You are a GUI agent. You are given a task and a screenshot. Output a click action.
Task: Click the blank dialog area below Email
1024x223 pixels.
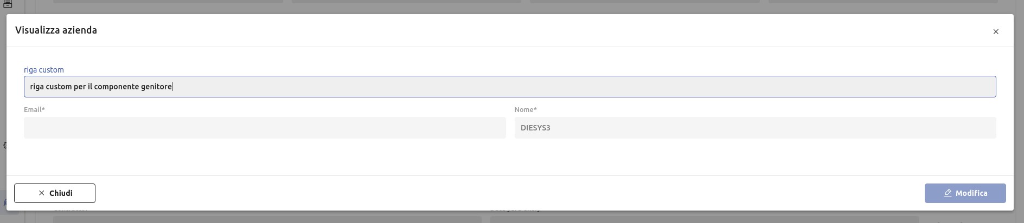(265, 157)
